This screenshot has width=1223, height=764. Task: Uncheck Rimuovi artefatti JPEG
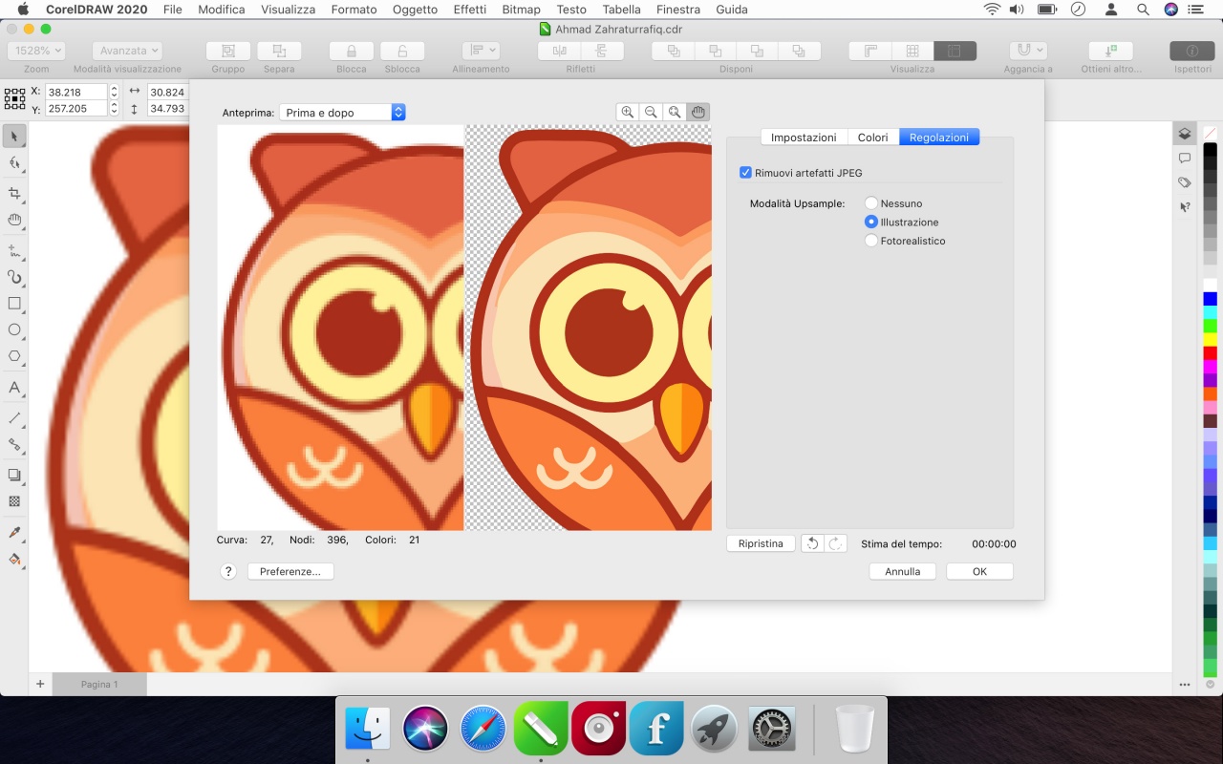coord(746,173)
